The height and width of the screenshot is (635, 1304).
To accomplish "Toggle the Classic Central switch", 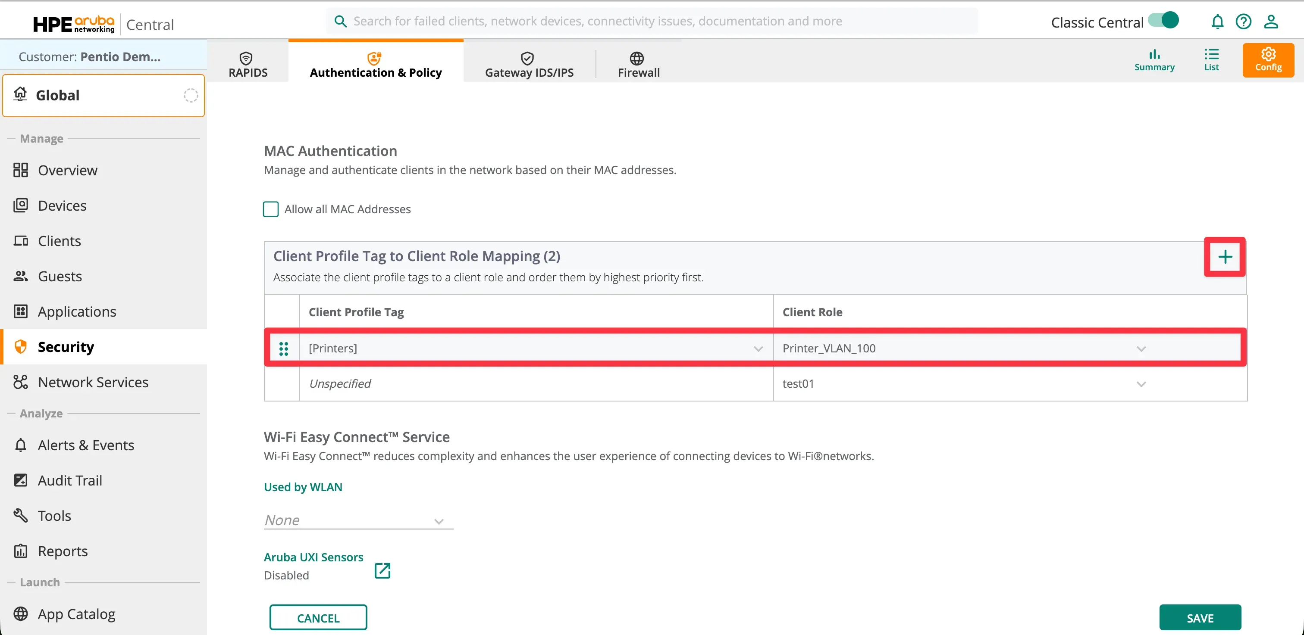I will pyautogui.click(x=1163, y=21).
